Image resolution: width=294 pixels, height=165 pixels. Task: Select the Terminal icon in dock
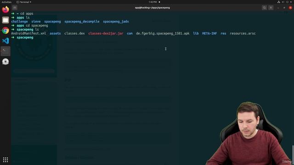click(x=6, y=51)
